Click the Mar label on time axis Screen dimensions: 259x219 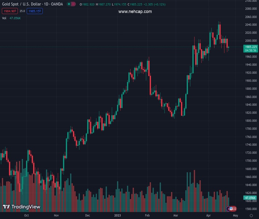pos(176,215)
